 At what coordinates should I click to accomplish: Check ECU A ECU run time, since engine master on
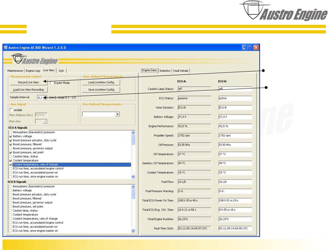point(10,177)
